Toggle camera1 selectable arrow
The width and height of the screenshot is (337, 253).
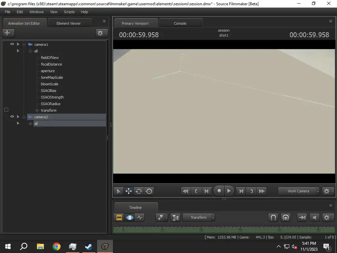click(18, 44)
